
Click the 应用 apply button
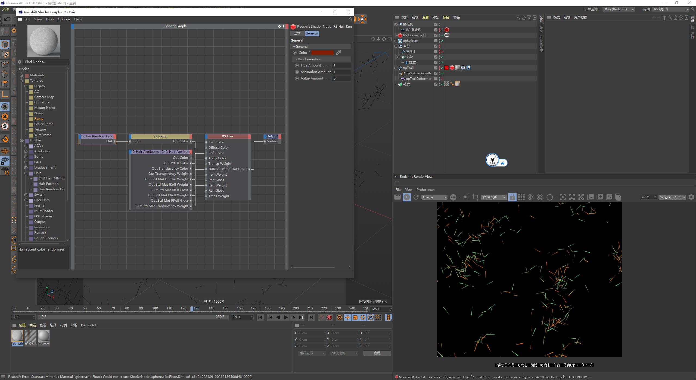377,353
